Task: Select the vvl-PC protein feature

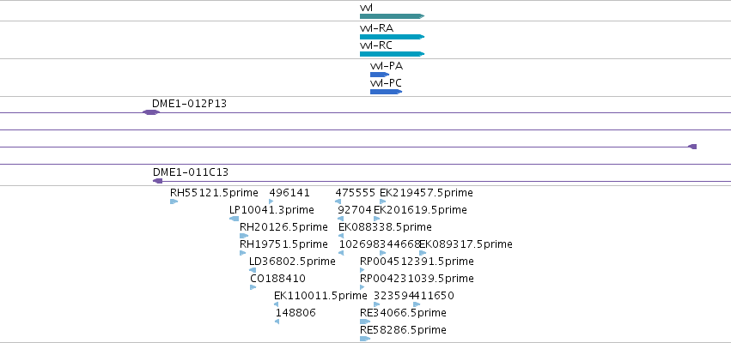Action: point(386,92)
